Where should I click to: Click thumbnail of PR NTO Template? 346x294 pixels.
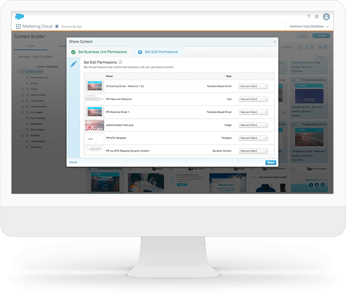pos(95,138)
